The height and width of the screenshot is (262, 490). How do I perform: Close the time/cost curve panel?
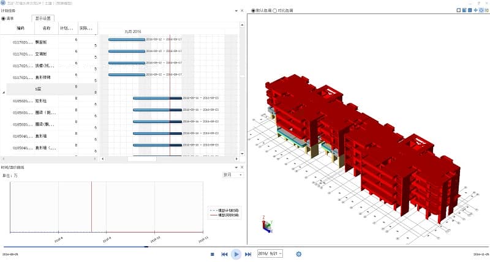[242, 167]
